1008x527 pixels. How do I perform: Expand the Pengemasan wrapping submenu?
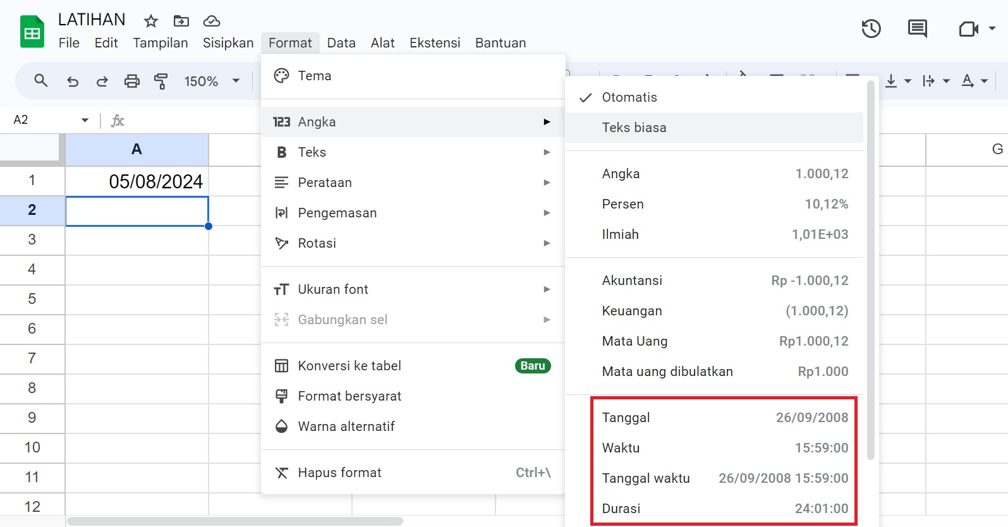[413, 213]
